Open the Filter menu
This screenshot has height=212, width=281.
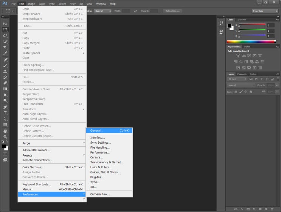[73, 4]
